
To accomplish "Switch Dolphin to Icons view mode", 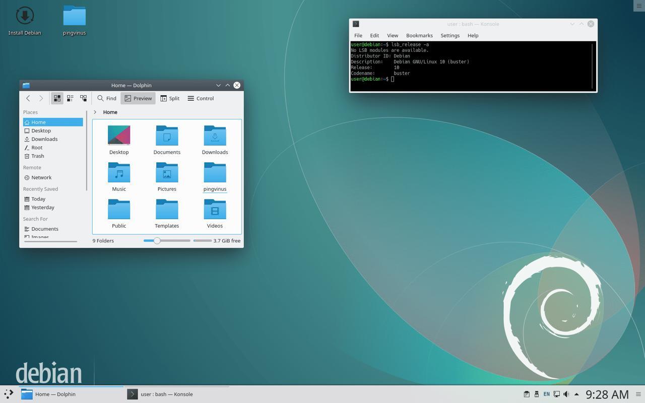I will click(x=57, y=98).
